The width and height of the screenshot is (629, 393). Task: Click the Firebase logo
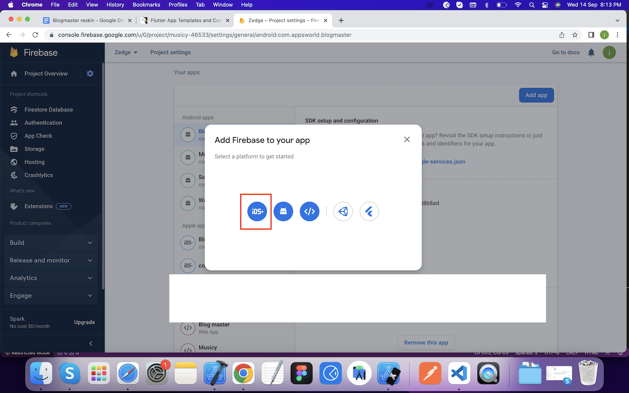[34, 52]
